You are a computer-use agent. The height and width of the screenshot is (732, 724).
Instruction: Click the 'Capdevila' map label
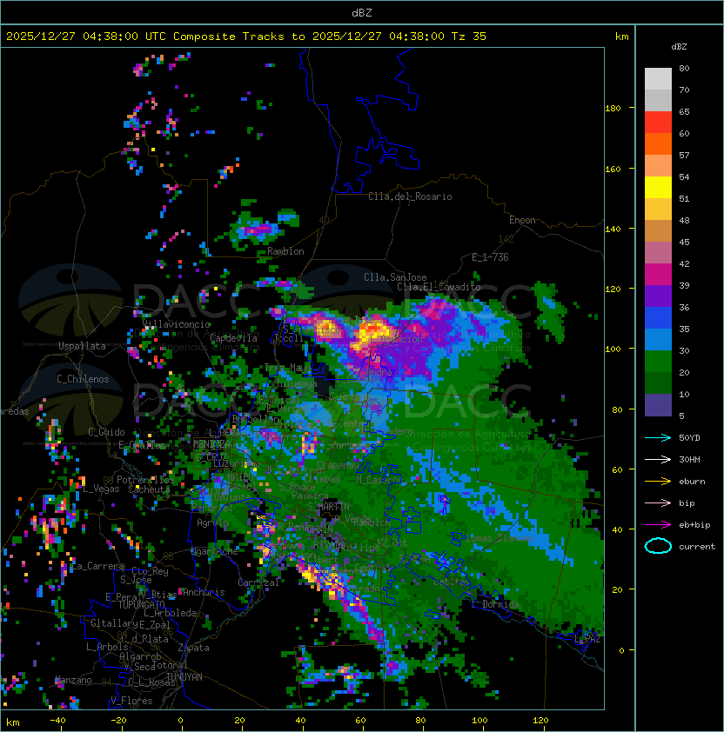[234, 338]
